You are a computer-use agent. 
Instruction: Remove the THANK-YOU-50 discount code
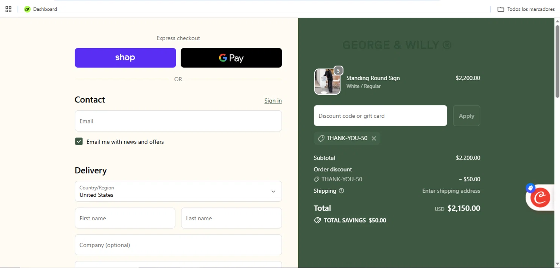(374, 138)
